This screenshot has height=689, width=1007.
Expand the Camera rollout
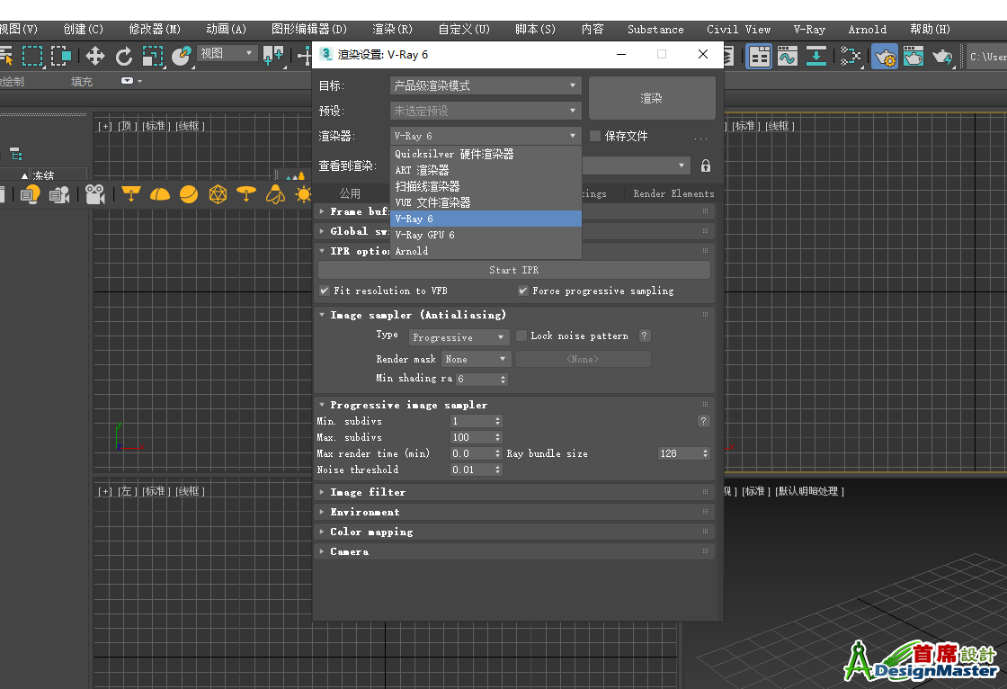[513, 551]
